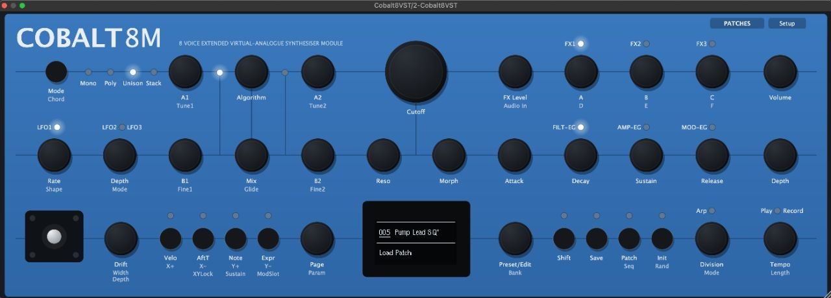831x298 pixels.
Task: Click the LED above the Velo button
Action: 171,216
